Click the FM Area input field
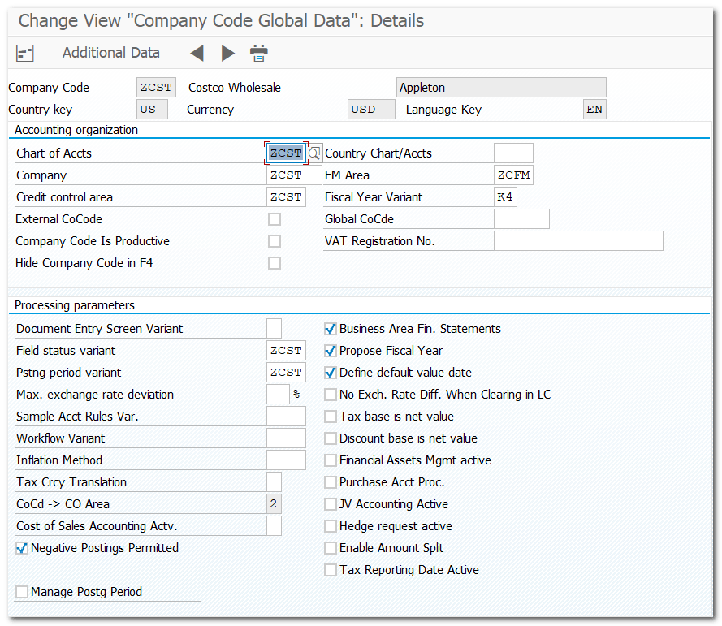The width and height of the screenshot is (722, 626). click(513, 175)
